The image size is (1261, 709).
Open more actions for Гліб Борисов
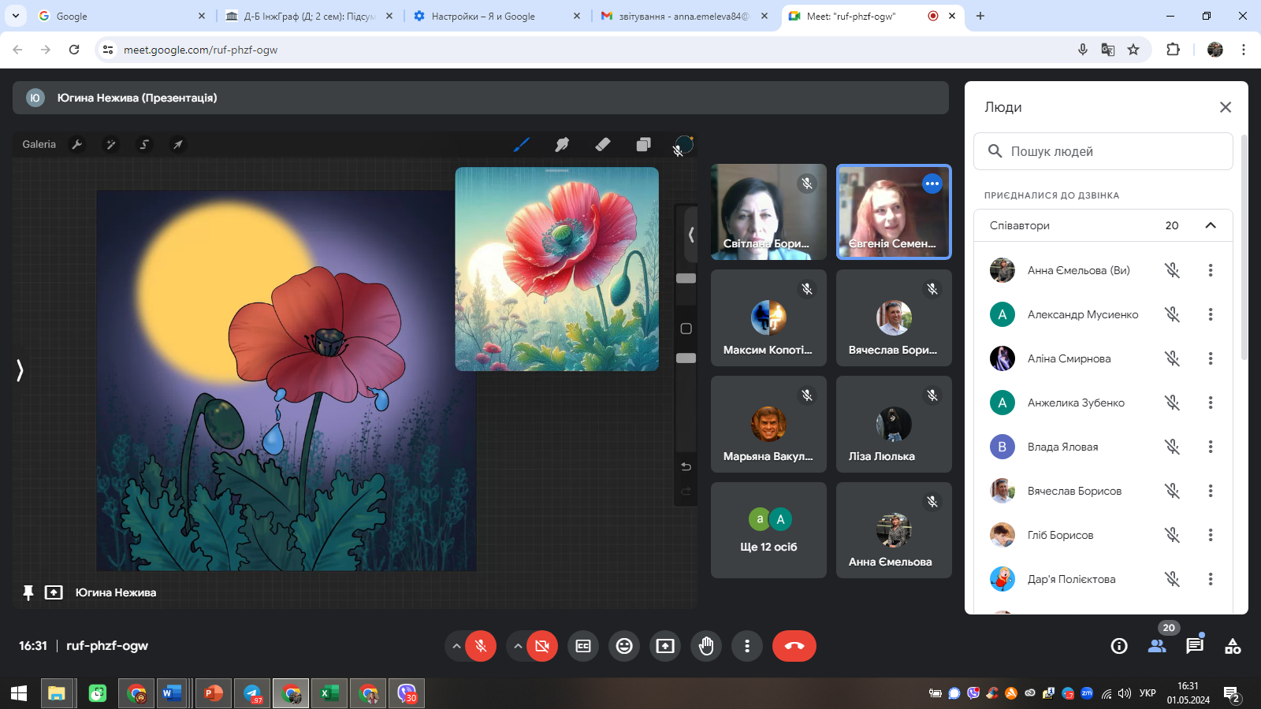pos(1211,535)
